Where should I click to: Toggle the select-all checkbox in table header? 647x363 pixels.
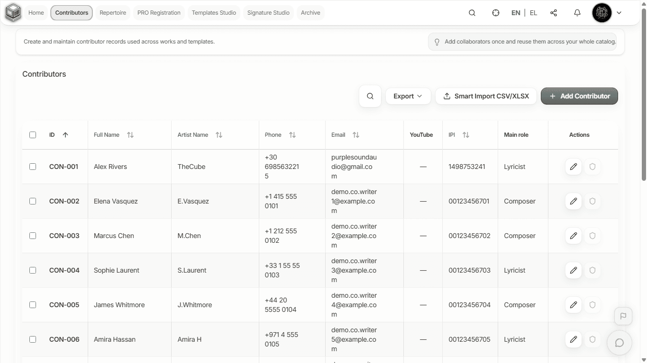(33, 135)
